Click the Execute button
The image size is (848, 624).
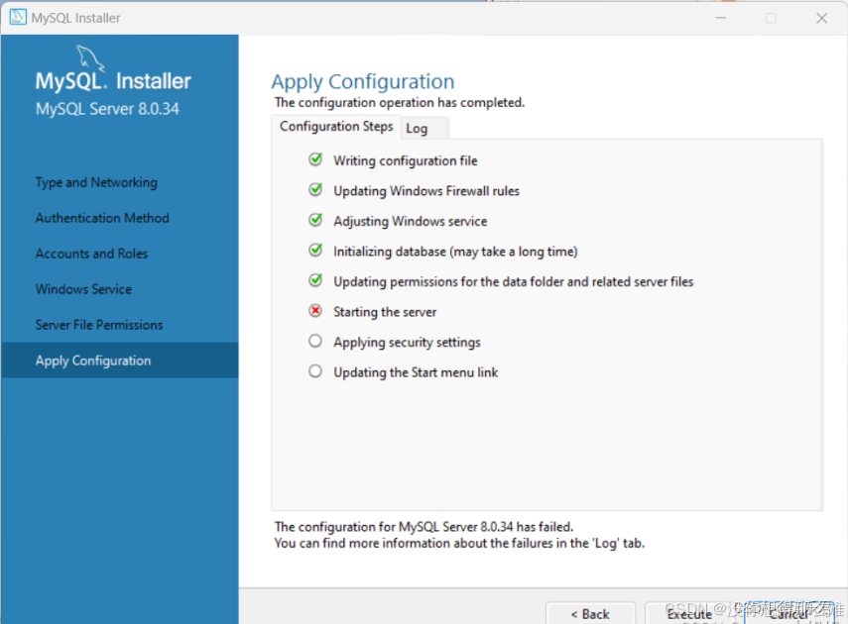point(689,614)
